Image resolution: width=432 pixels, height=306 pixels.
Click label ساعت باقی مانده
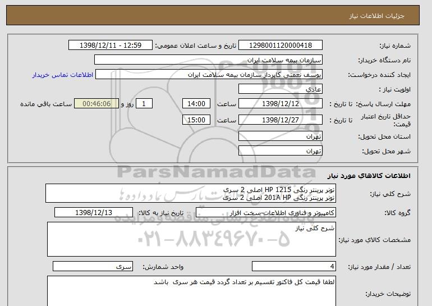click(46, 104)
